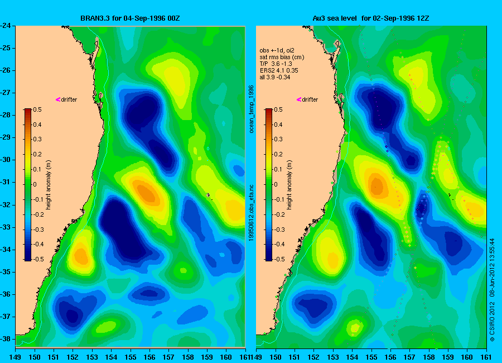This screenshot has width=502, height=363.
Task: Click the -38 latitude tick label
Action: tap(5, 339)
